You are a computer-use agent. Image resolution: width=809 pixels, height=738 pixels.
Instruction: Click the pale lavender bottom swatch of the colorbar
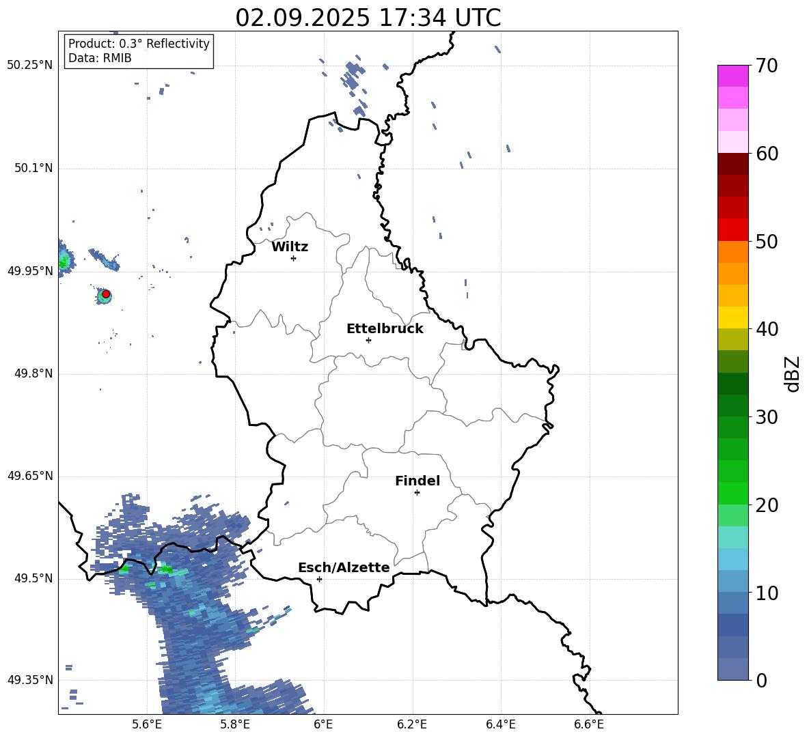tap(732, 669)
